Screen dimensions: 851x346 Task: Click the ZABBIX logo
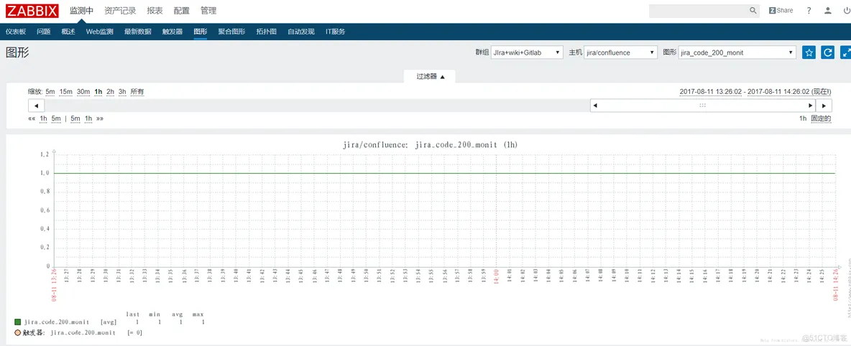pyautogui.click(x=32, y=11)
